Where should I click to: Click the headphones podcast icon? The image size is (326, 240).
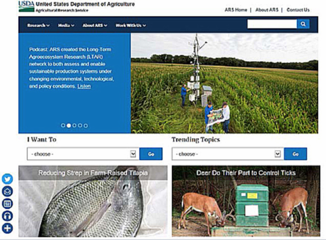point(7,216)
